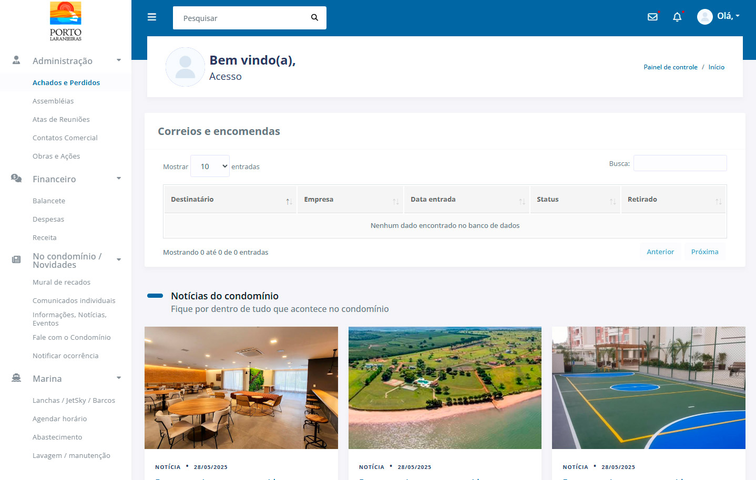Open the sports court news thumbnail
The width and height of the screenshot is (756, 480).
coord(648,388)
